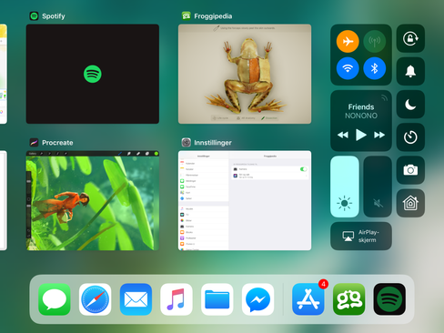The height and width of the screenshot is (333, 444).
Task: Tap the audio output icon on music tile
Action: coord(384,97)
